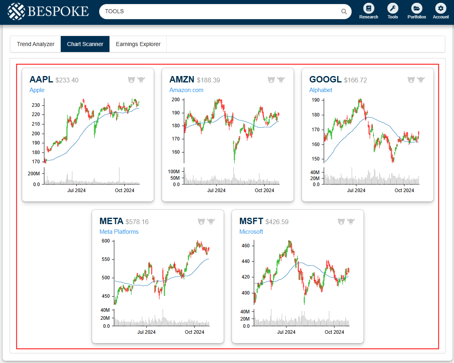Switch to the Earnings Explorer tab

pos(137,44)
